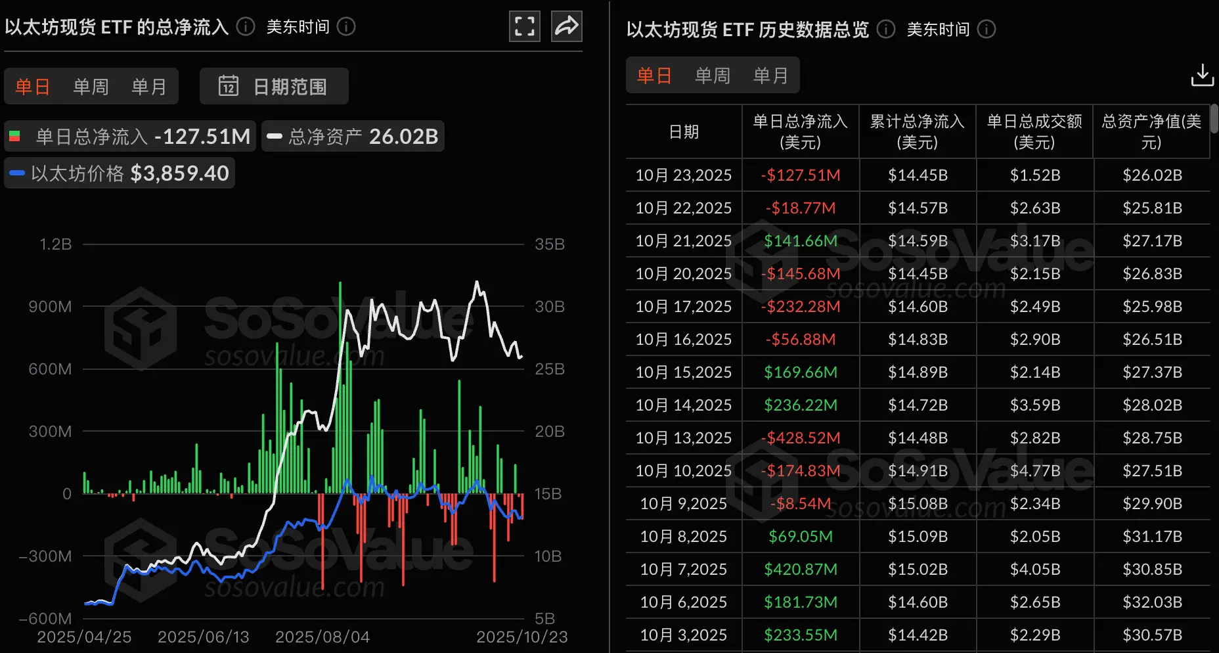Toggle the 总净资产 line via its legend

[x=352, y=136]
